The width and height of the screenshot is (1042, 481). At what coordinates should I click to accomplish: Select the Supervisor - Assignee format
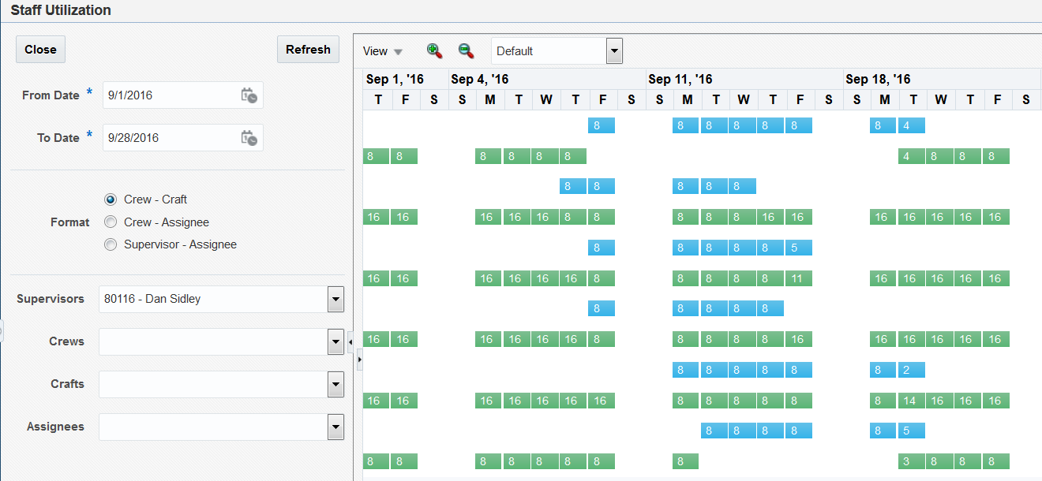point(111,244)
